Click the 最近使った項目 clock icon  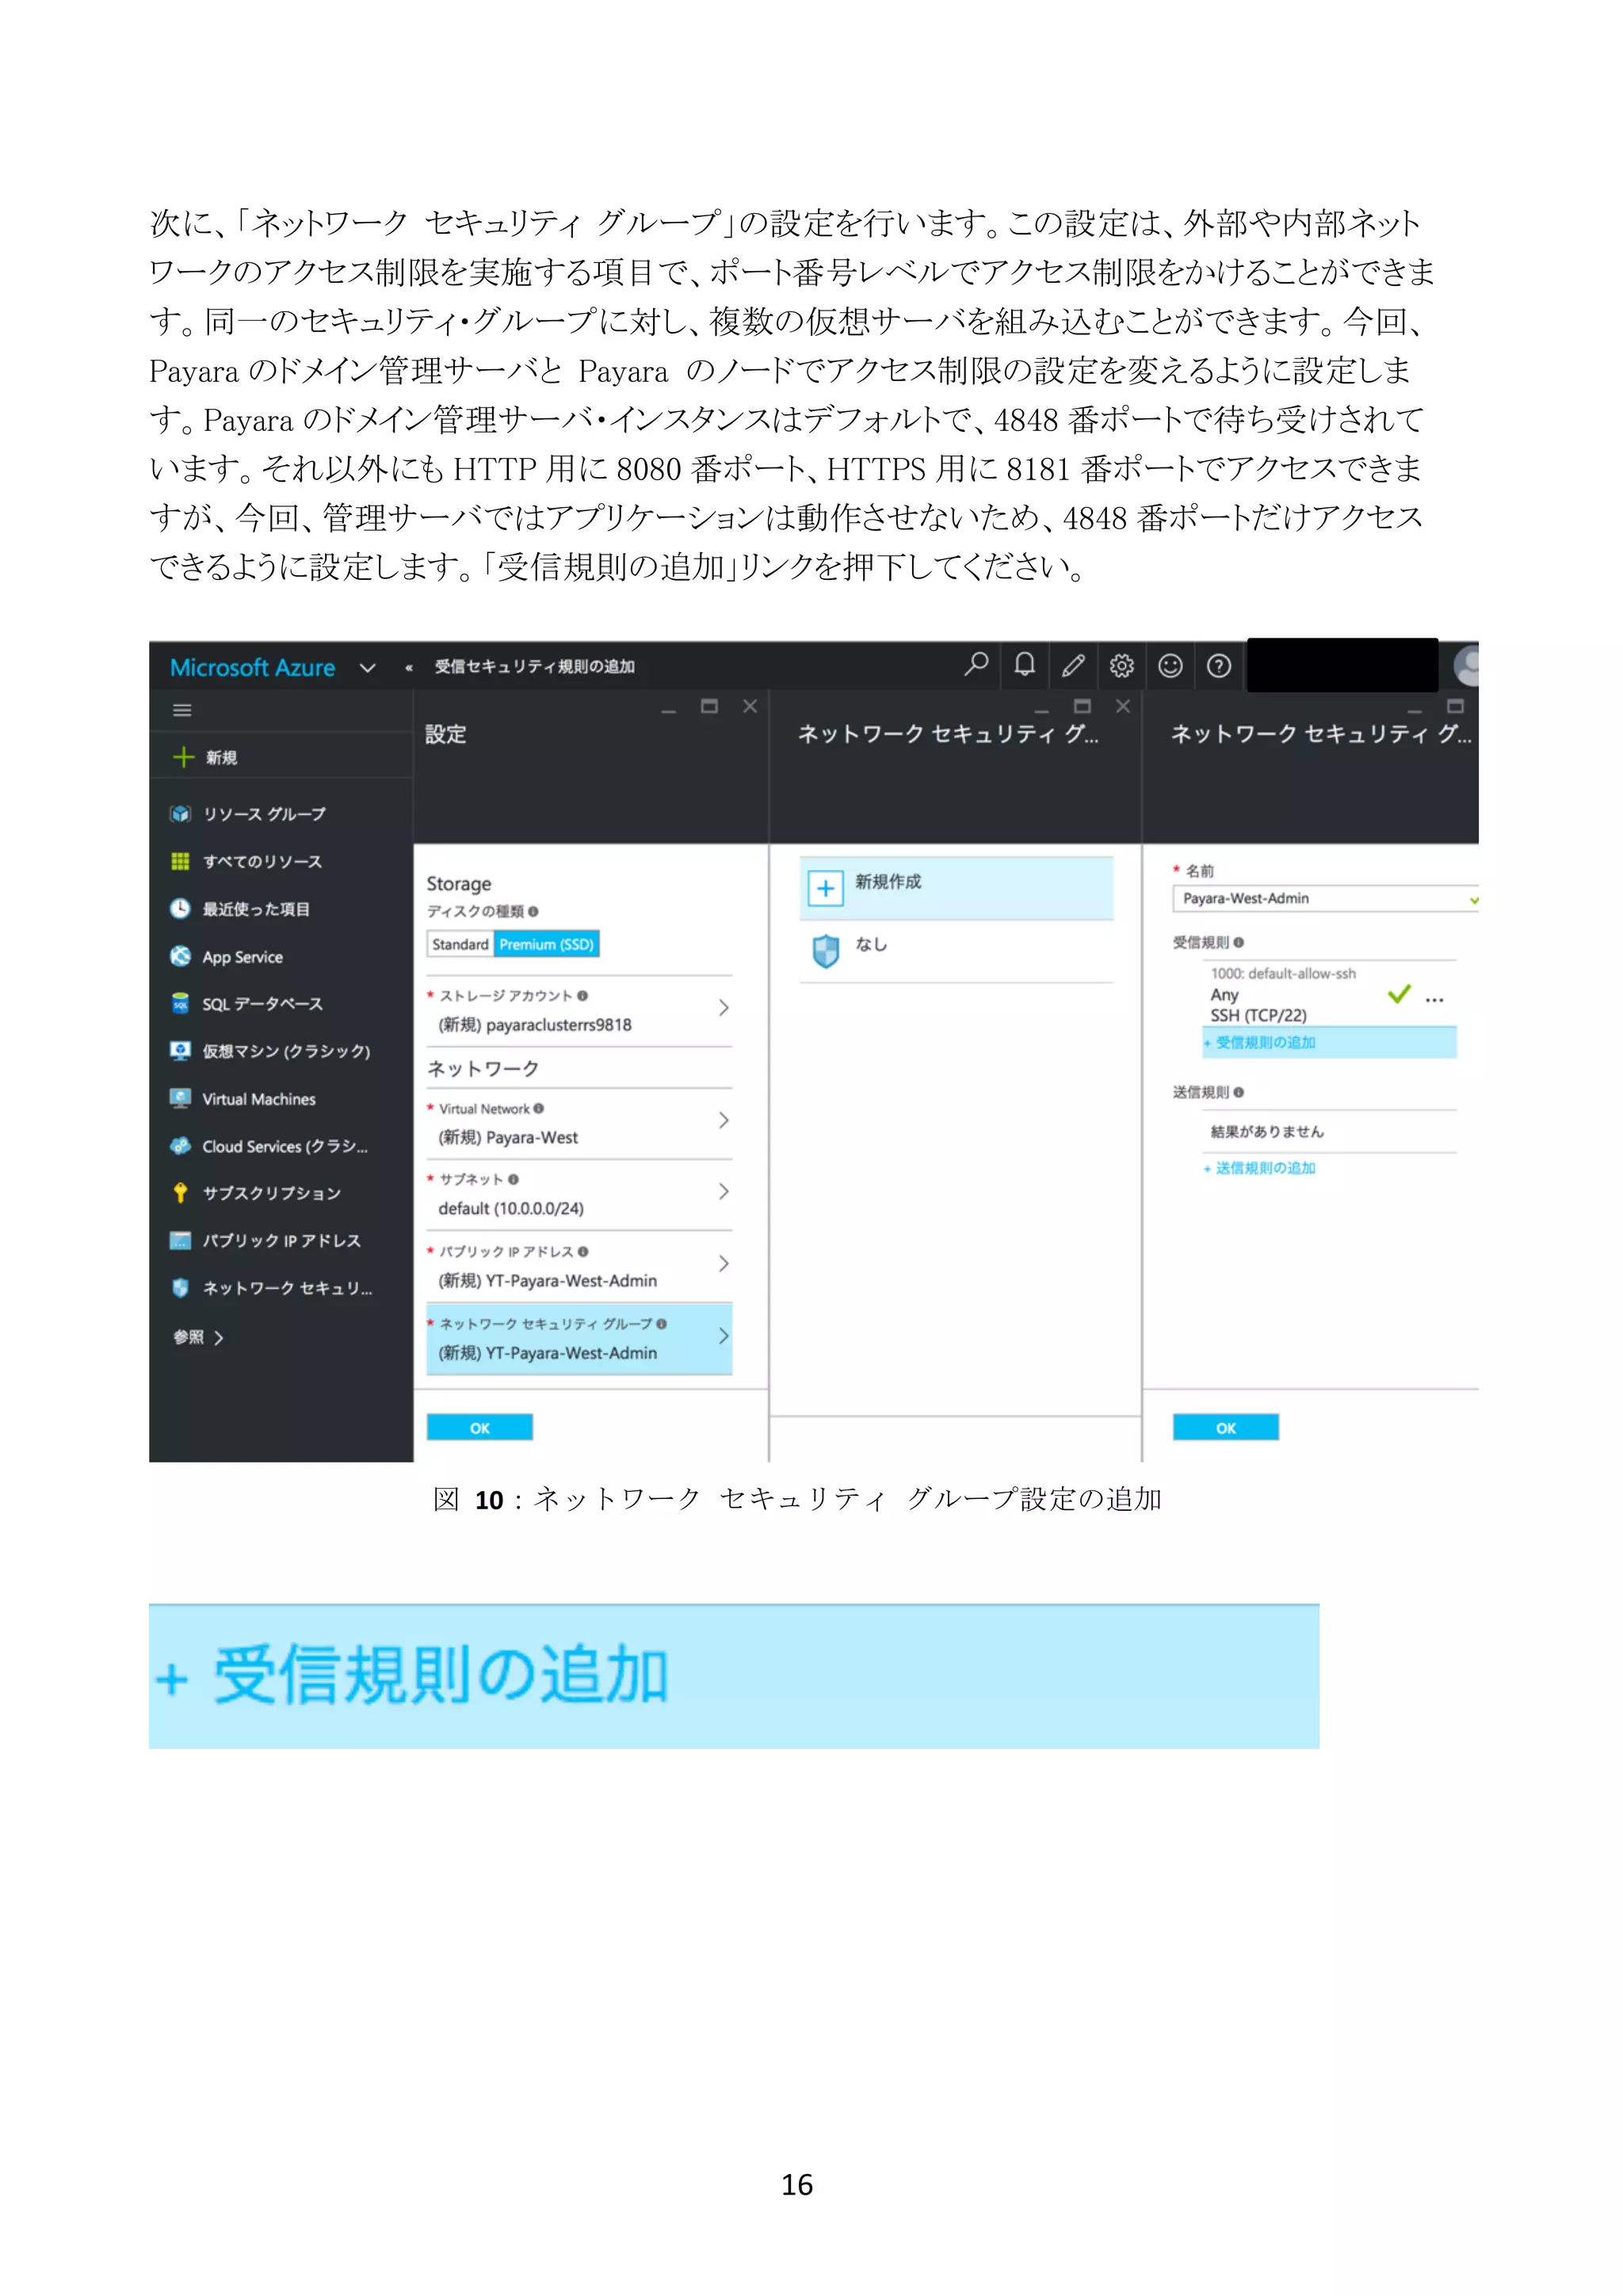coord(180,908)
